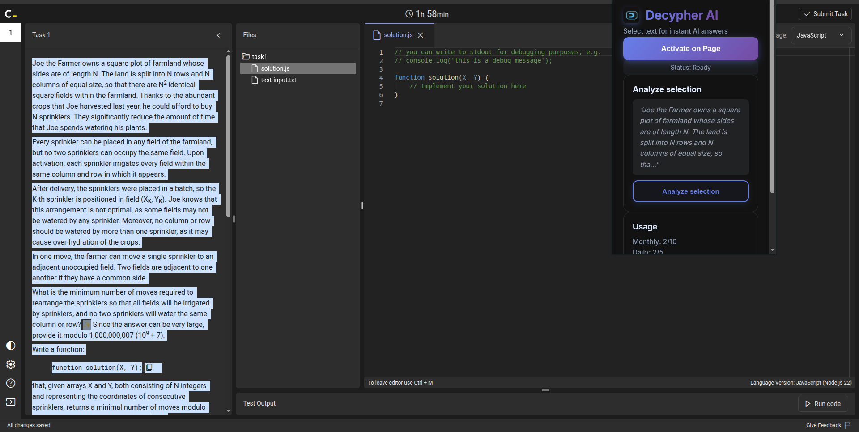Close the solution.js editor tab
This screenshot has width=859, height=432.
click(x=421, y=35)
